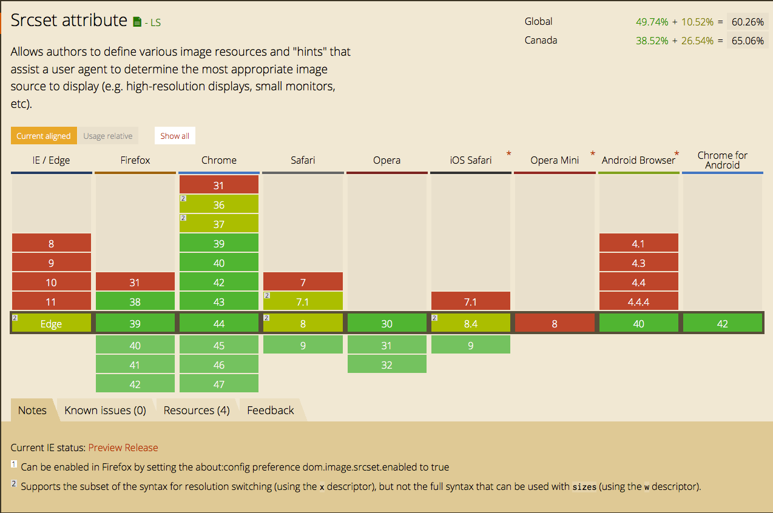Click the Opera 30 current version cell
The height and width of the screenshot is (513, 773).
[387, 323]
